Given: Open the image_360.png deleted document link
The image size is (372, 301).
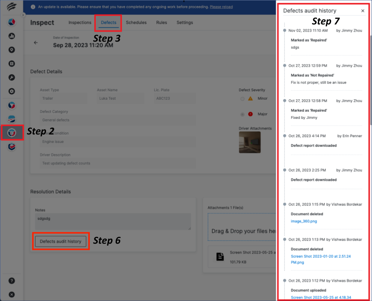Looking at the screenshot, I should pyautogui.click(x=304, y=221).
